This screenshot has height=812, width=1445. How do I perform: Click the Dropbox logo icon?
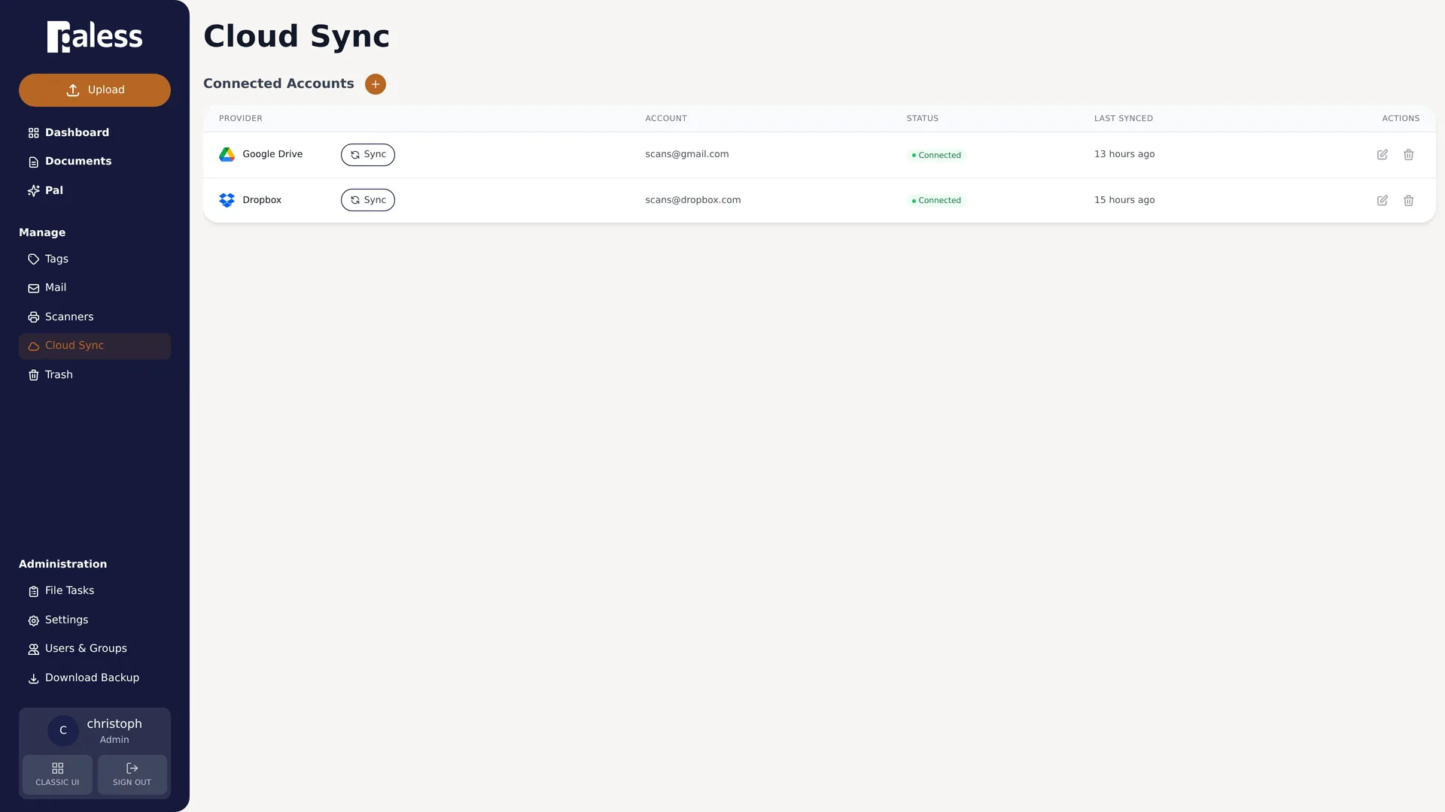(x=227, y=200)
